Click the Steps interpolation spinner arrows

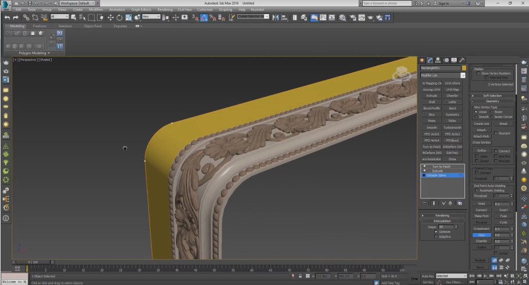pyautogui.click(x=456, y=227)
